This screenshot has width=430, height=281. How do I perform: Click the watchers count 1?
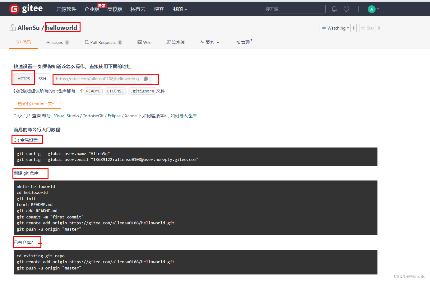(354, 28)
